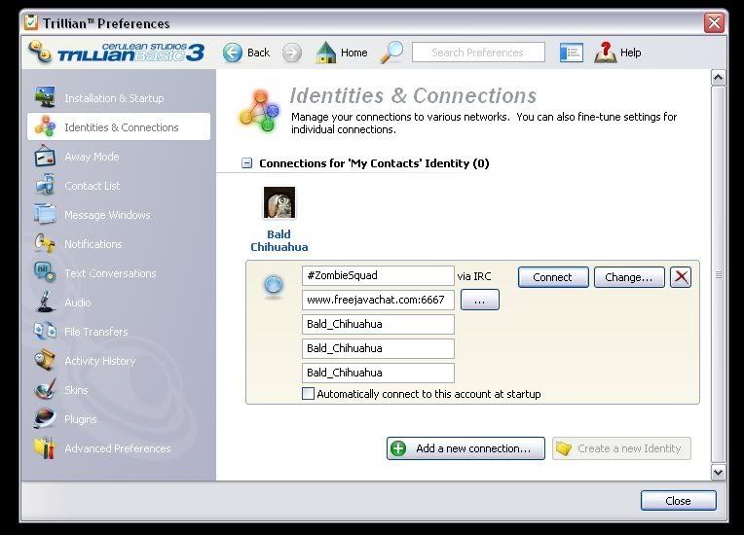This screenshot has width=744, height=535.
Task: Click the #ZombieSquad channel field
Action: coord(378,275)
